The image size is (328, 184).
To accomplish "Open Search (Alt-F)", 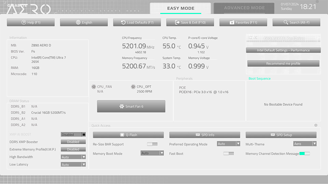I will tap(297, 22).
